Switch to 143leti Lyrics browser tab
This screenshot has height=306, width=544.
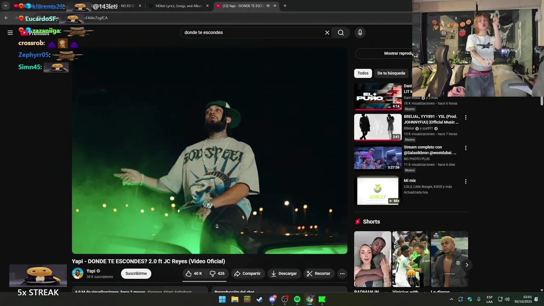(x=178, y=6)
